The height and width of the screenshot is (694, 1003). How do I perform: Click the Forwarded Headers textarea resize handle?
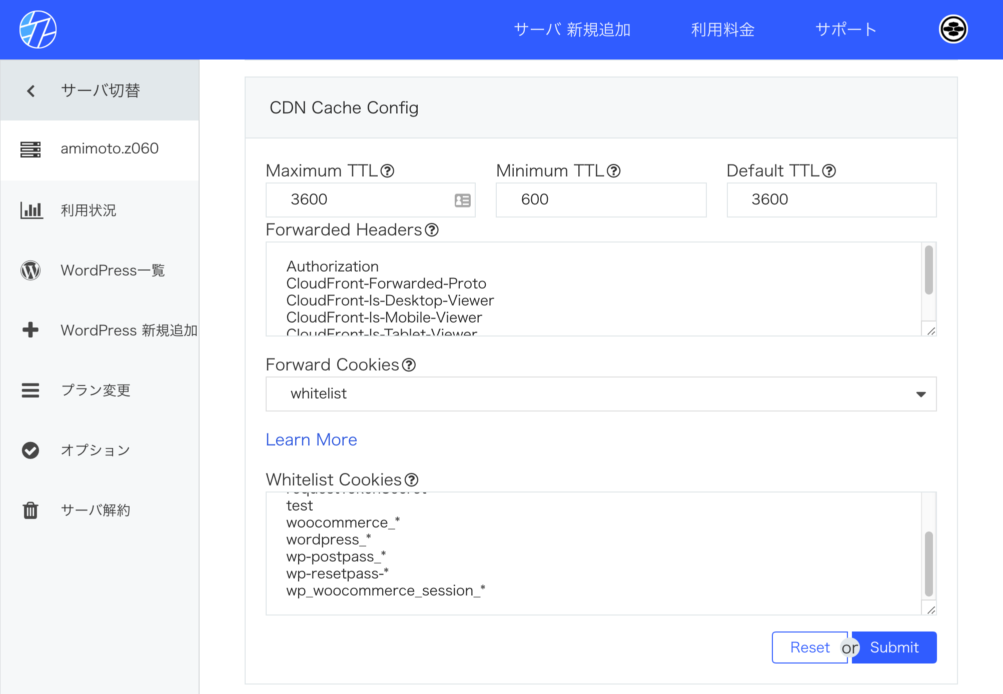[x=931, y=331]
